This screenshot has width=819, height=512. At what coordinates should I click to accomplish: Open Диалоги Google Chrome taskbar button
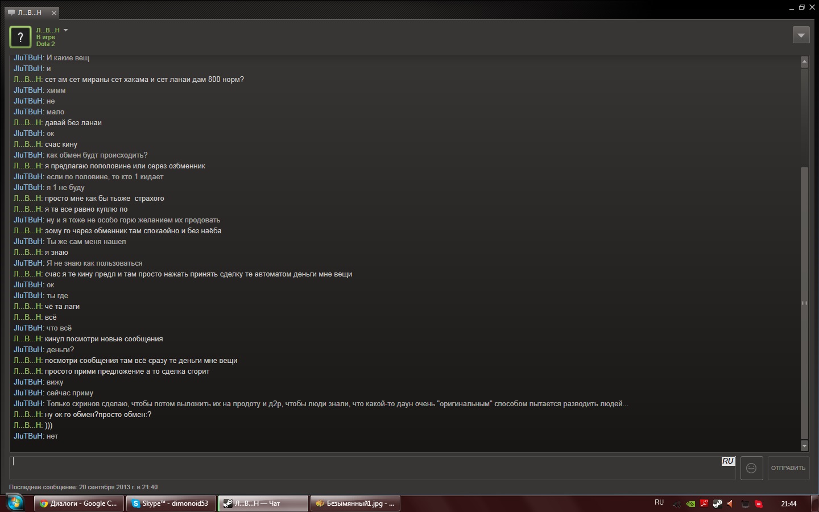[79, 503]
